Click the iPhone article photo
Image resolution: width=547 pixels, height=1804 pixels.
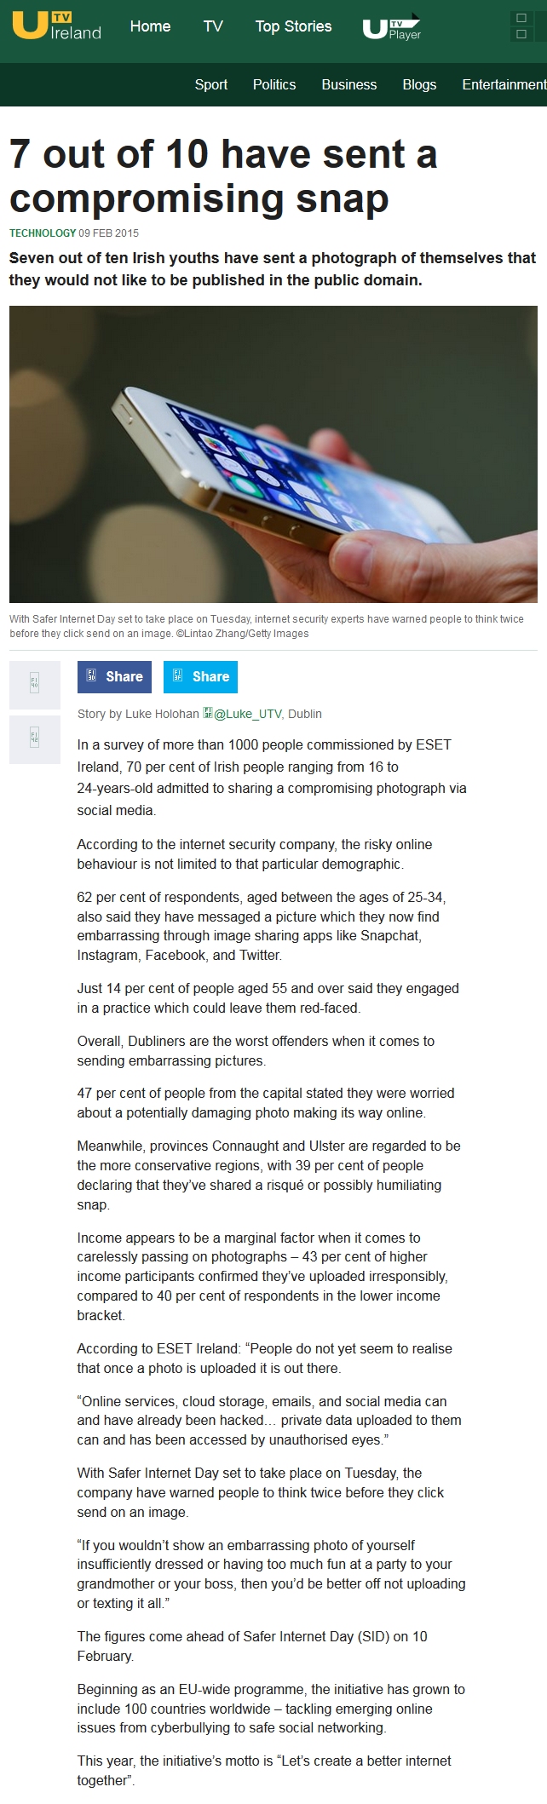tap(273, 454)
